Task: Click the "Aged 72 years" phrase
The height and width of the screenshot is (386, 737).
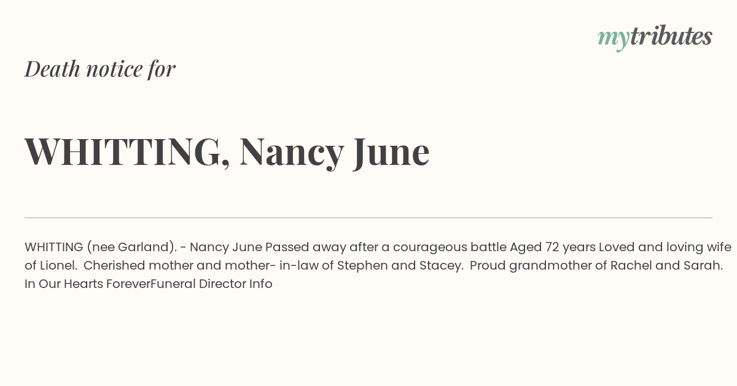Action: (553, 247)
